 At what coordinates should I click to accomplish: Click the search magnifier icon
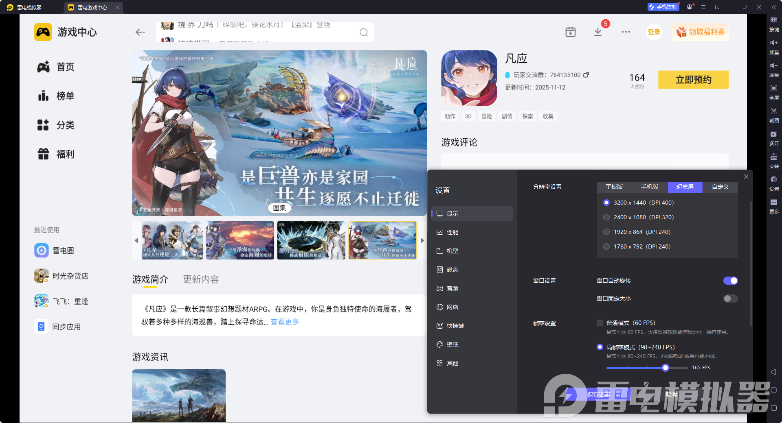[364, 32]
